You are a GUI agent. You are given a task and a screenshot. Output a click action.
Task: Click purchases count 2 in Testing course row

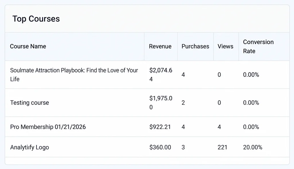[183, 103]
